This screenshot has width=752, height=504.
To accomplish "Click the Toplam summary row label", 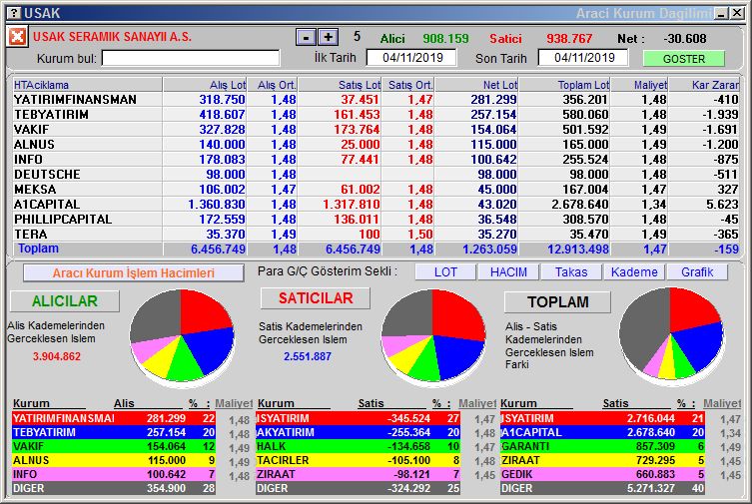I will point(38,249).
